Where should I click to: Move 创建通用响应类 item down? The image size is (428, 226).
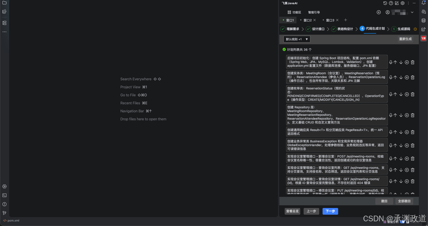point(401,132)
